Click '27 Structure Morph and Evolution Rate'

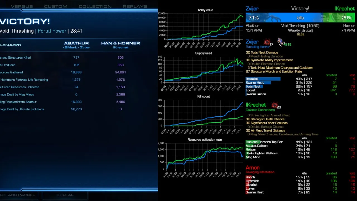(274, 71)
